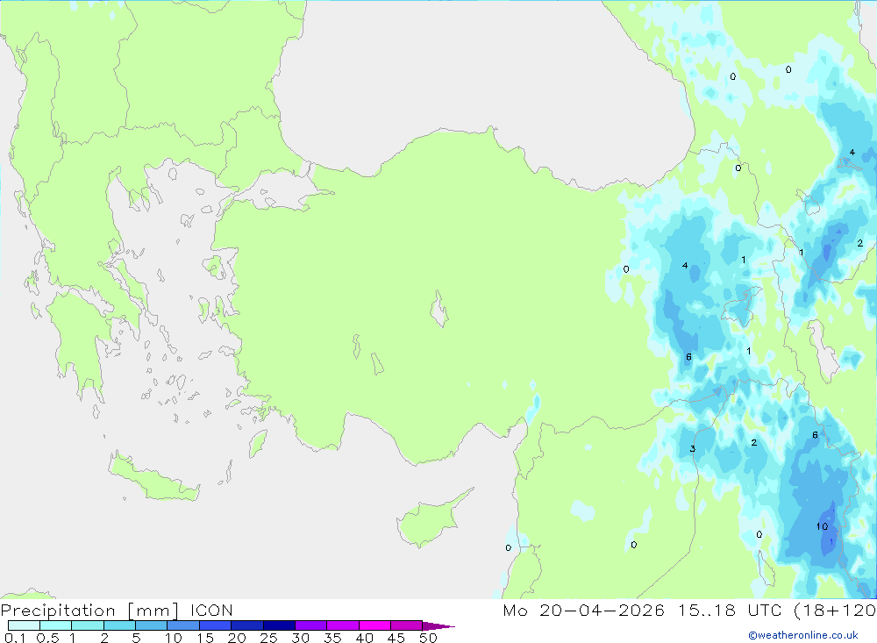Click the '30' legend scale label
The image size is (877, 643).
(300, 638)
